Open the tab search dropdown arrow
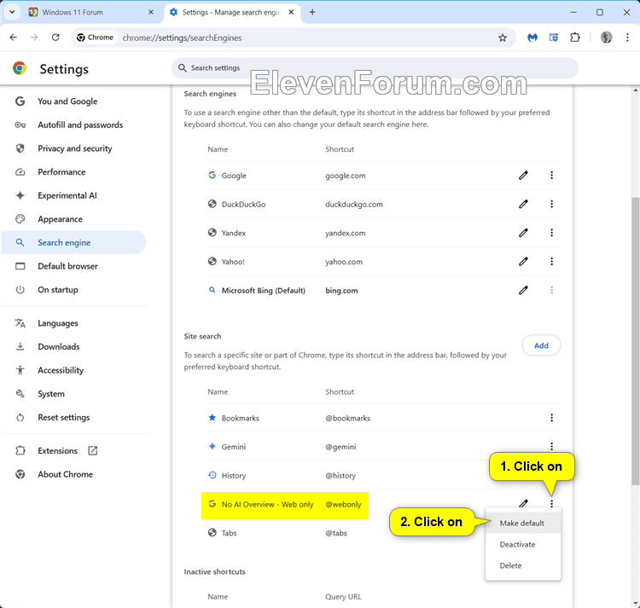 pos(12,12)
